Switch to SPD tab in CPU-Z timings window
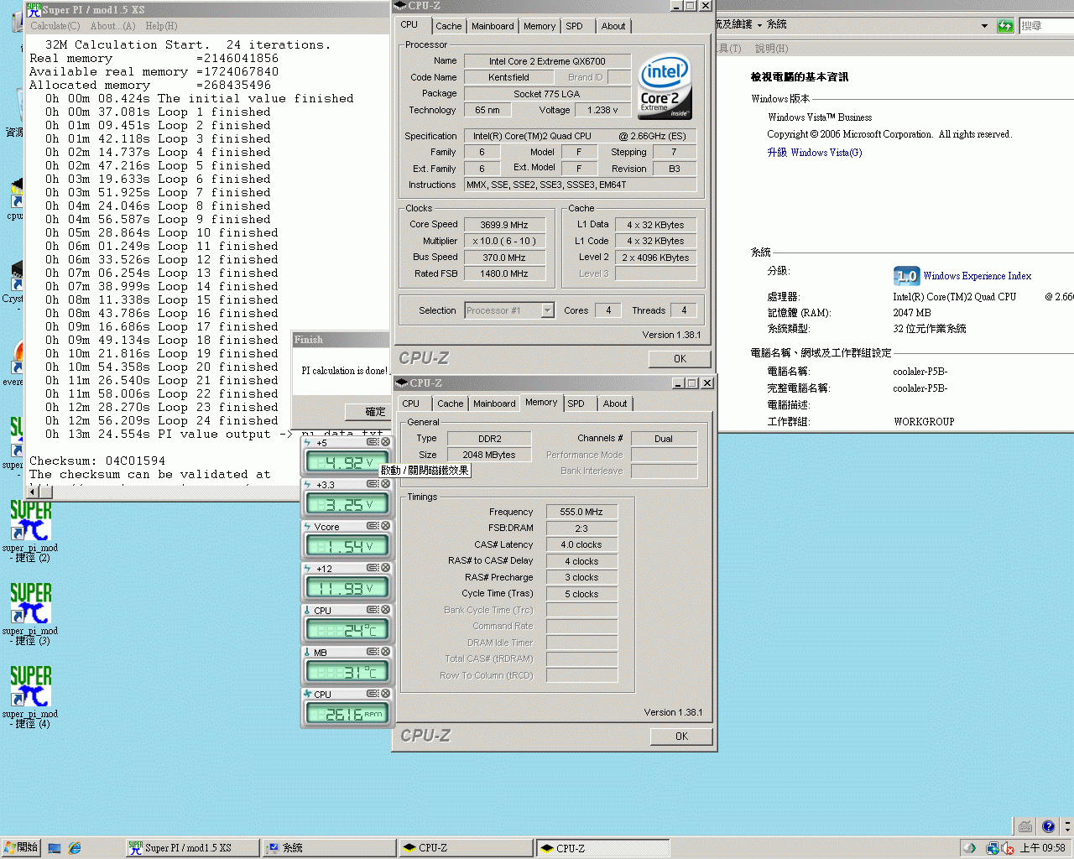Viewport: 1074px width, 859px height. [x=576, y=403]
